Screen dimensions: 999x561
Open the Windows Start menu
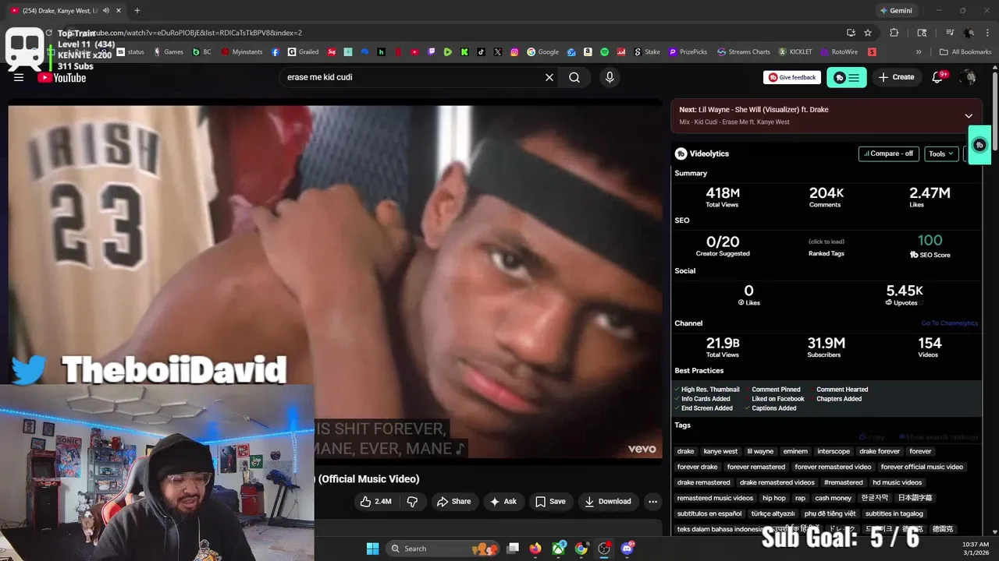click(372, 549)
